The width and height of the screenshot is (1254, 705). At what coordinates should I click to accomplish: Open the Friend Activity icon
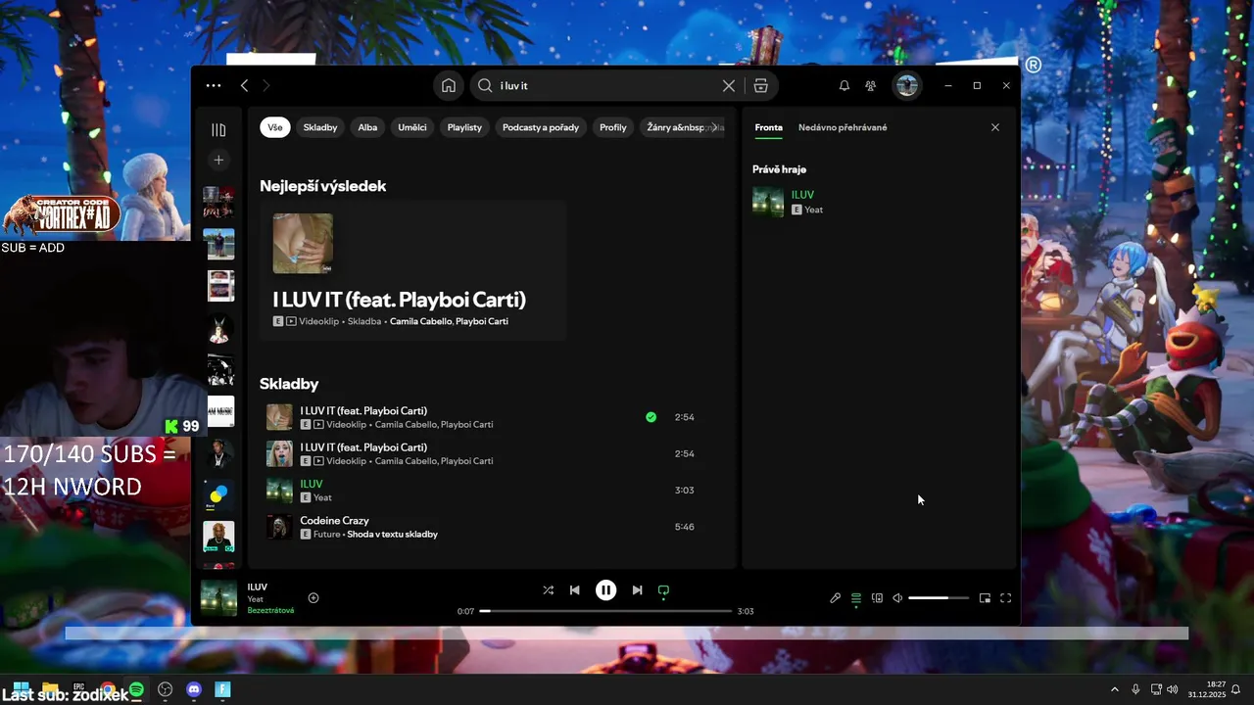click(870, 86)
